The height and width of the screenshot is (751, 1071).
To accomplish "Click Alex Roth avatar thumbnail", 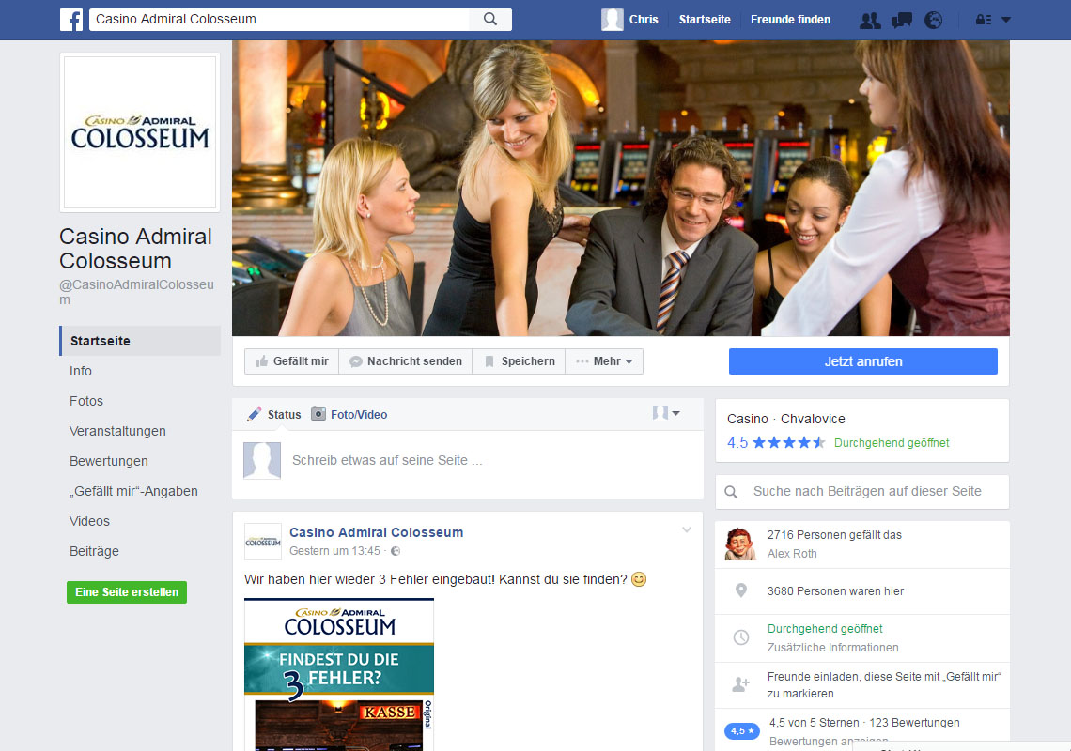I will [740, 544].
